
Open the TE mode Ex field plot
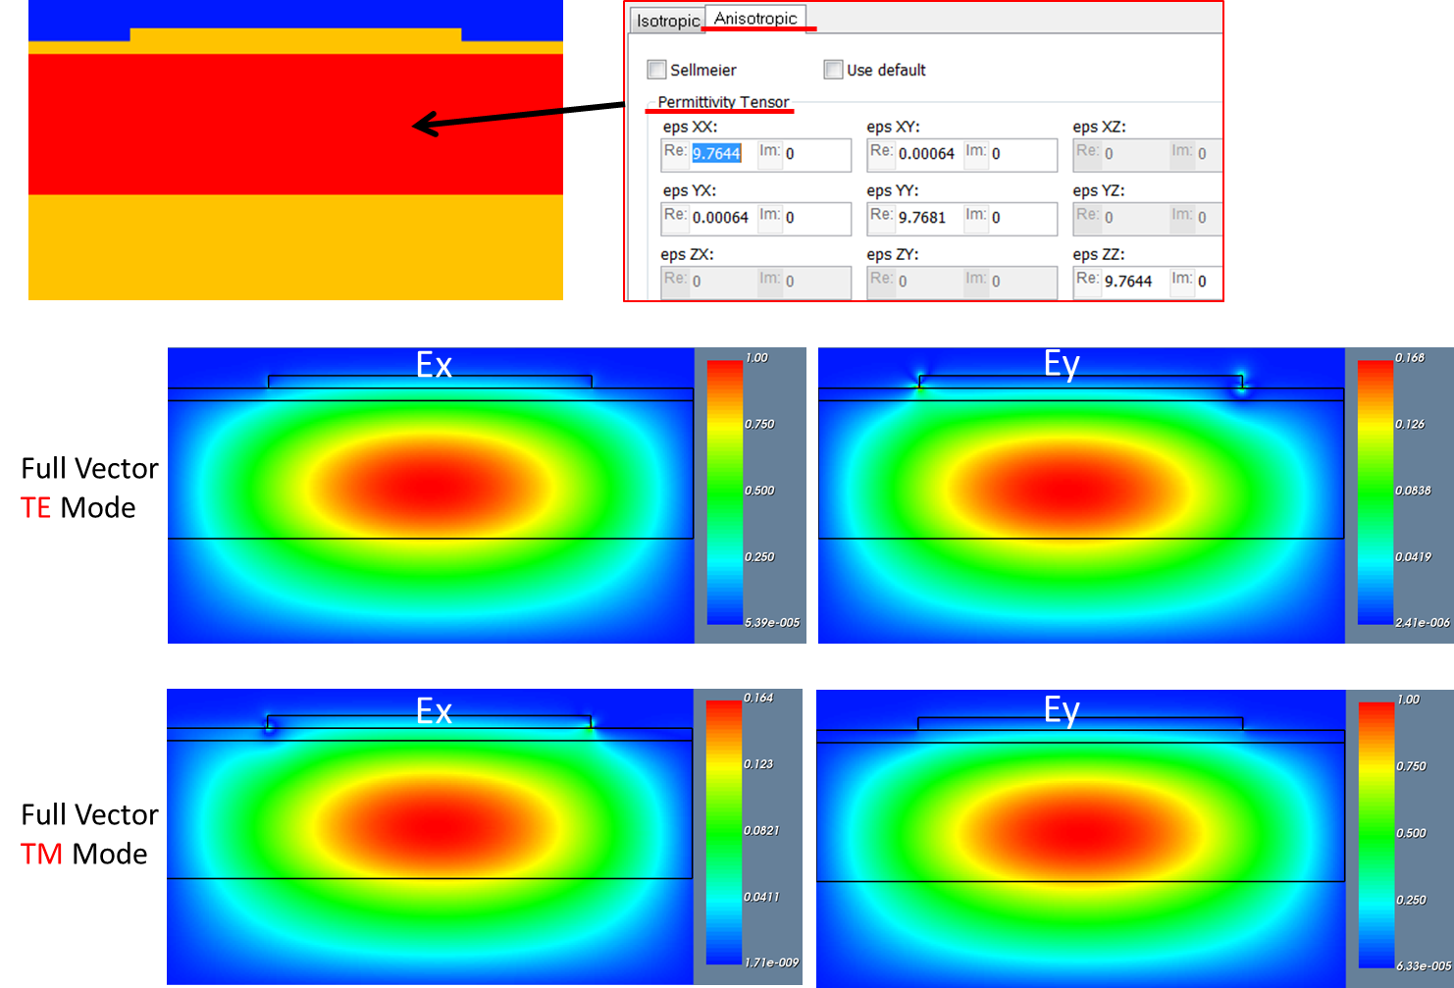tap(431, 495)
